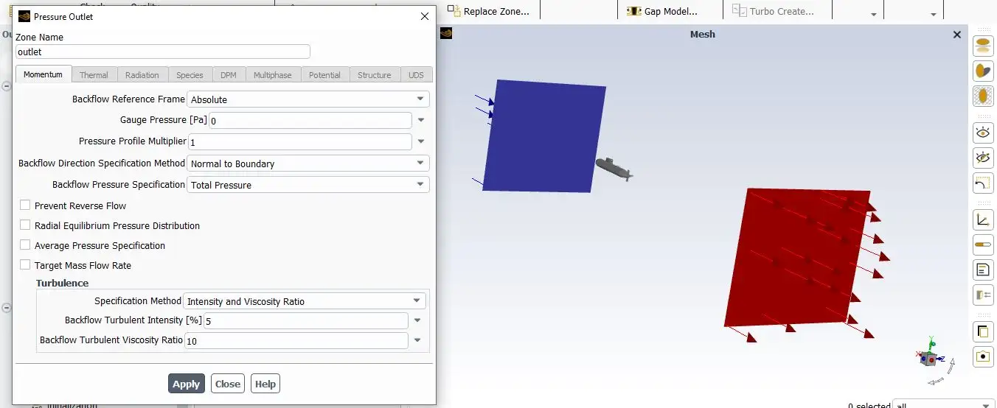Select the gray submarine model in viewport
Screen dimensions: 997x408
(x=614, y=169)
